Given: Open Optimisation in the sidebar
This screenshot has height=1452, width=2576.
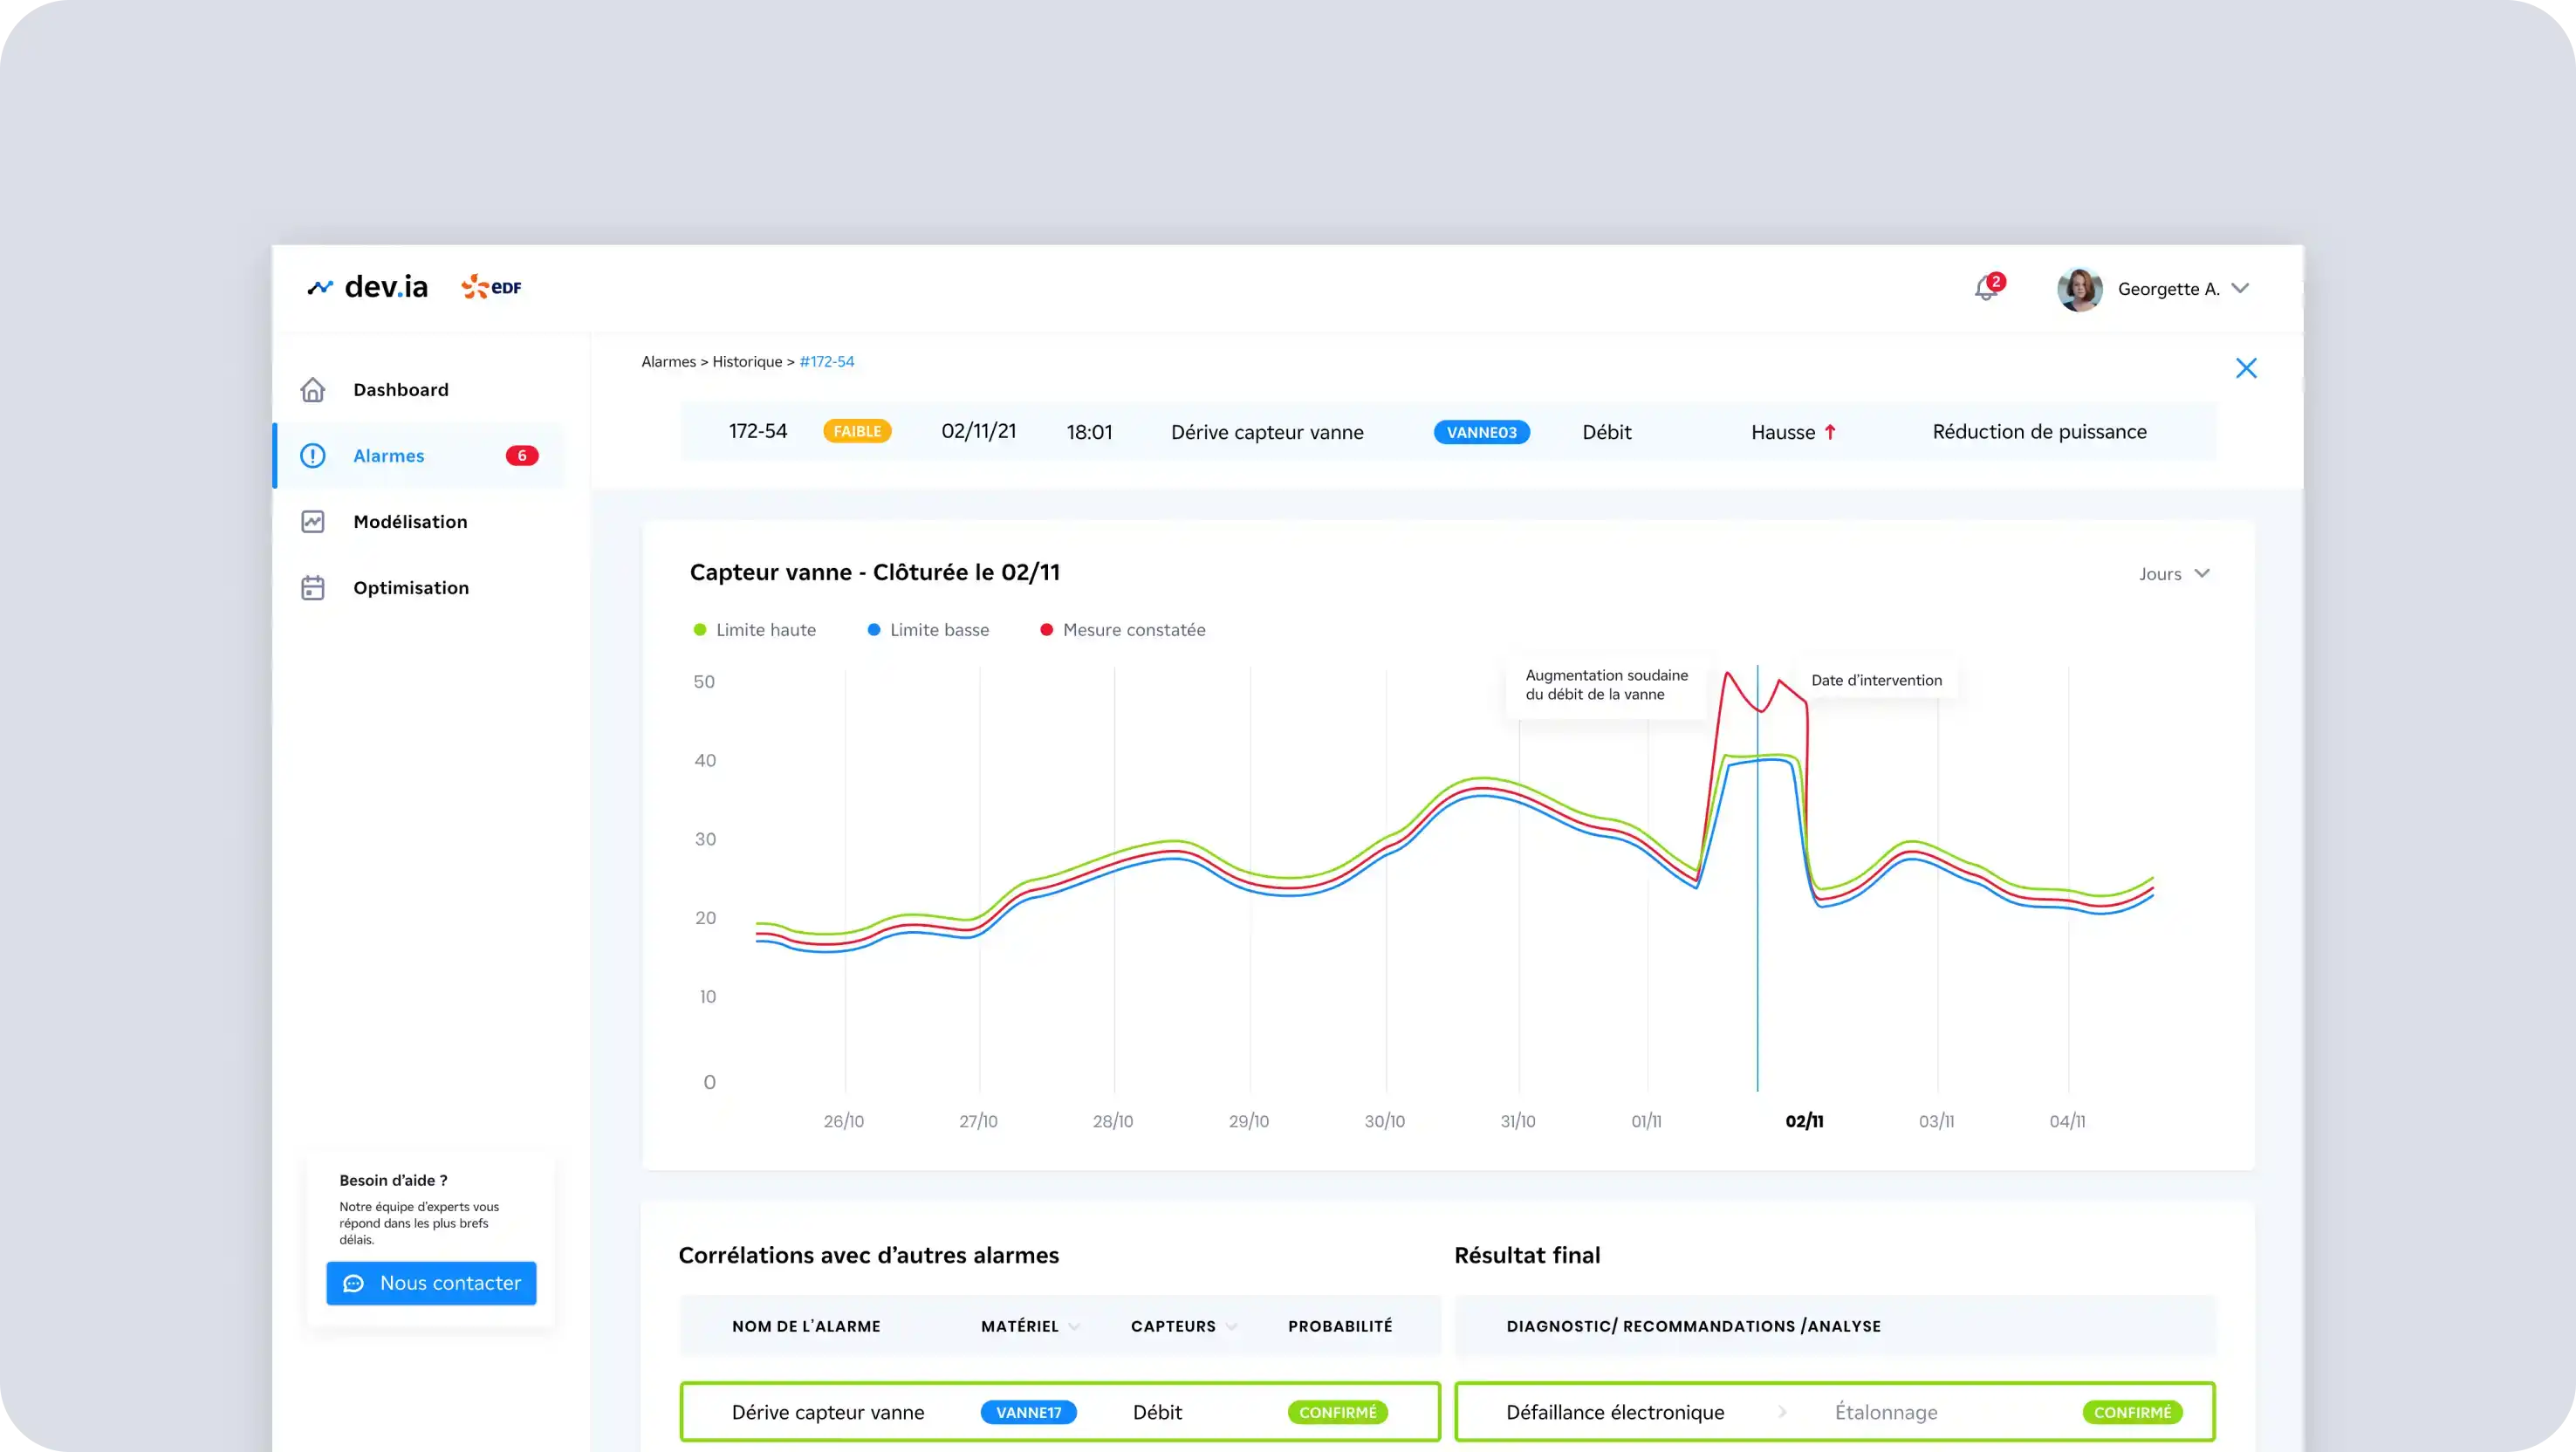Looking at the screenshot, I should pos(410,588).
